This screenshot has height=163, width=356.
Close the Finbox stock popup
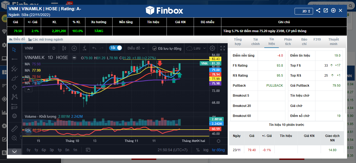[340, 11]
